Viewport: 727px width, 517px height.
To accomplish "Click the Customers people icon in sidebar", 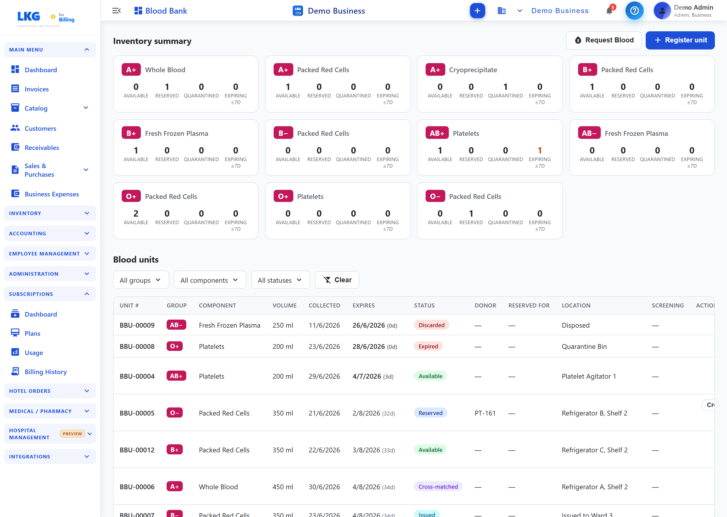I will pyautogui.click(x=15, y=128).
